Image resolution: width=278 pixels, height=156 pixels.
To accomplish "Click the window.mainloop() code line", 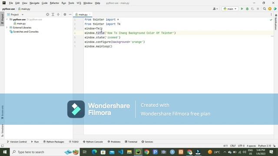I will (99, 46).
